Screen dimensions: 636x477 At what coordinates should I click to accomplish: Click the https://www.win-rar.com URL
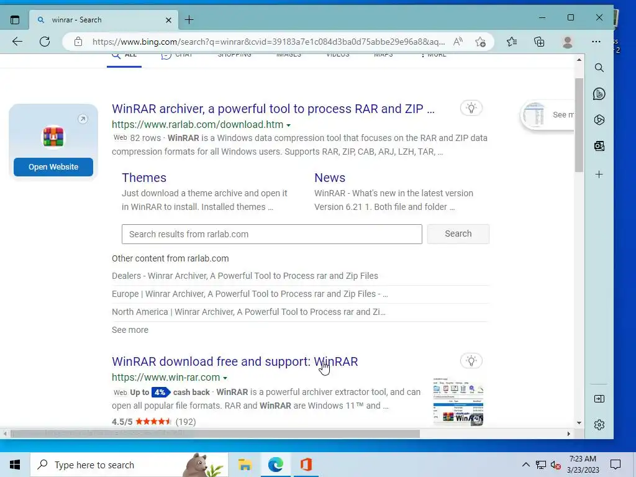[166, 377]
